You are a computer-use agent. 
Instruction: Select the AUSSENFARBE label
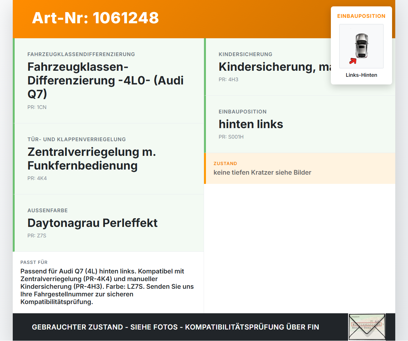[x=47, y=210]
